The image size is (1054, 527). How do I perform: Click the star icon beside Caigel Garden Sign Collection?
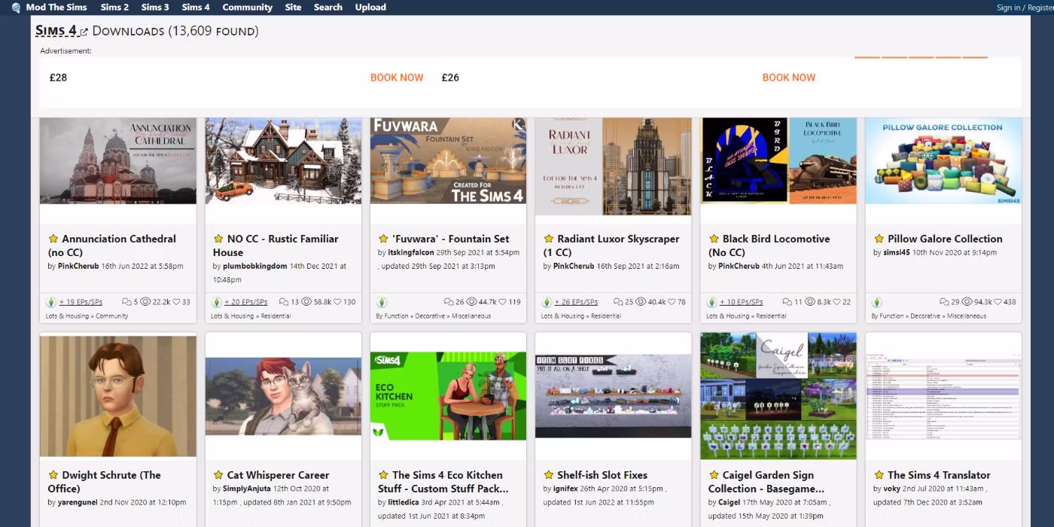[x=714, y=475]
